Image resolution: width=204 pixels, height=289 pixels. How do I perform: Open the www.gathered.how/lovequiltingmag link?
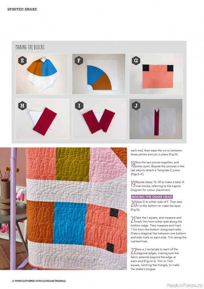click(40, 281)
